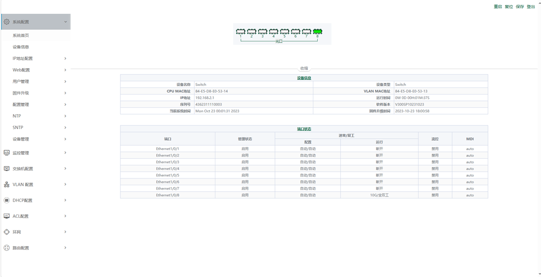Image resolution: width=541 pixels, height=277 pixels.
Task: Click 端口状态 table header link
Action: click(x=304, y=129)
